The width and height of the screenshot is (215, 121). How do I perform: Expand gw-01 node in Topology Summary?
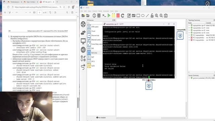(x=189, y=26)
